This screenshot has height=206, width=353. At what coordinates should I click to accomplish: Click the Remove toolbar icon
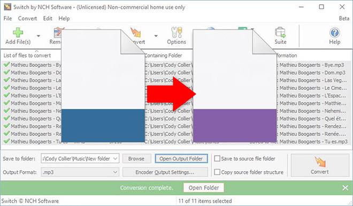pos(57,33)
